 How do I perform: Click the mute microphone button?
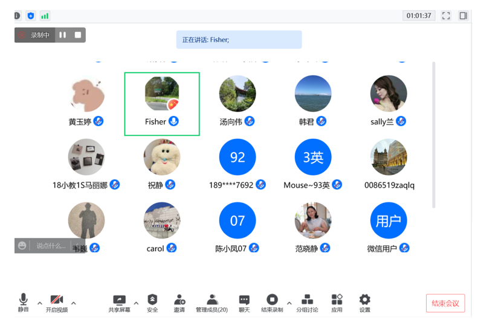coord(24,302)
